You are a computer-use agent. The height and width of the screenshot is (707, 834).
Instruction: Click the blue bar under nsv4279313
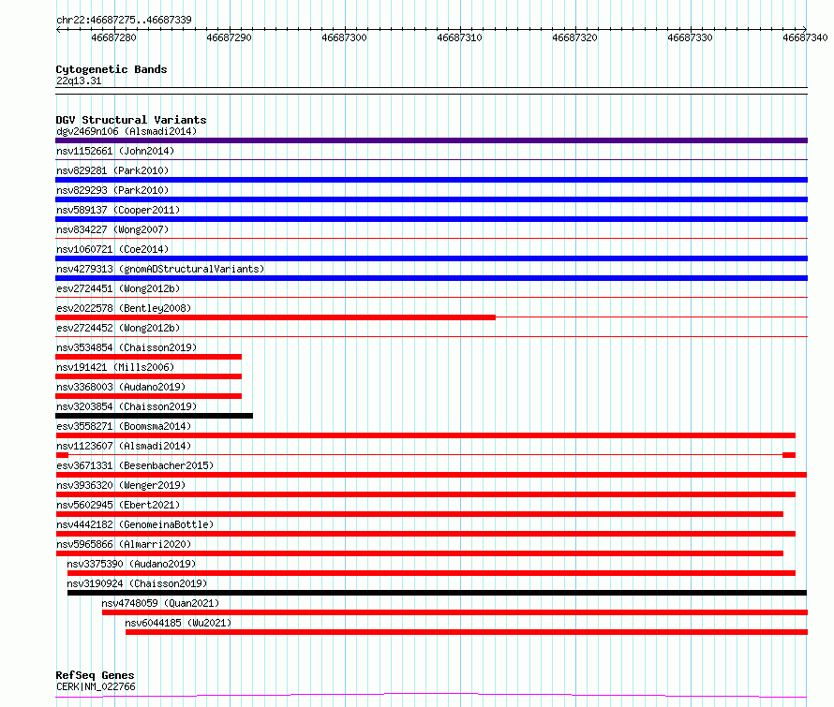tap(431, 278)
